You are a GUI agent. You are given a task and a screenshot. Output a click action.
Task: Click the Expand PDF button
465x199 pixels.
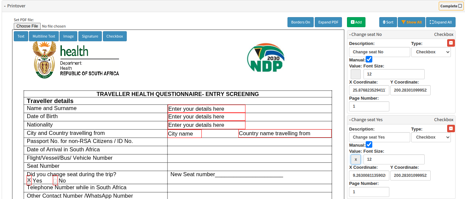328,22
